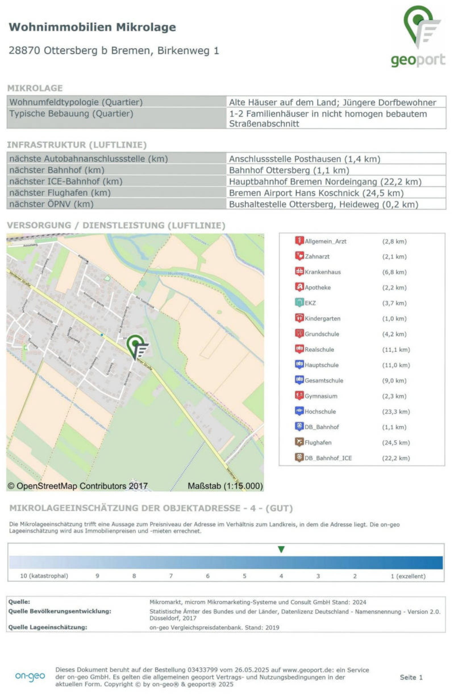452x697 pixels.
Task: Click Hauptbahnhof Bremen Nordeingang (22,2 km)
Action: (x=325, y=181)
